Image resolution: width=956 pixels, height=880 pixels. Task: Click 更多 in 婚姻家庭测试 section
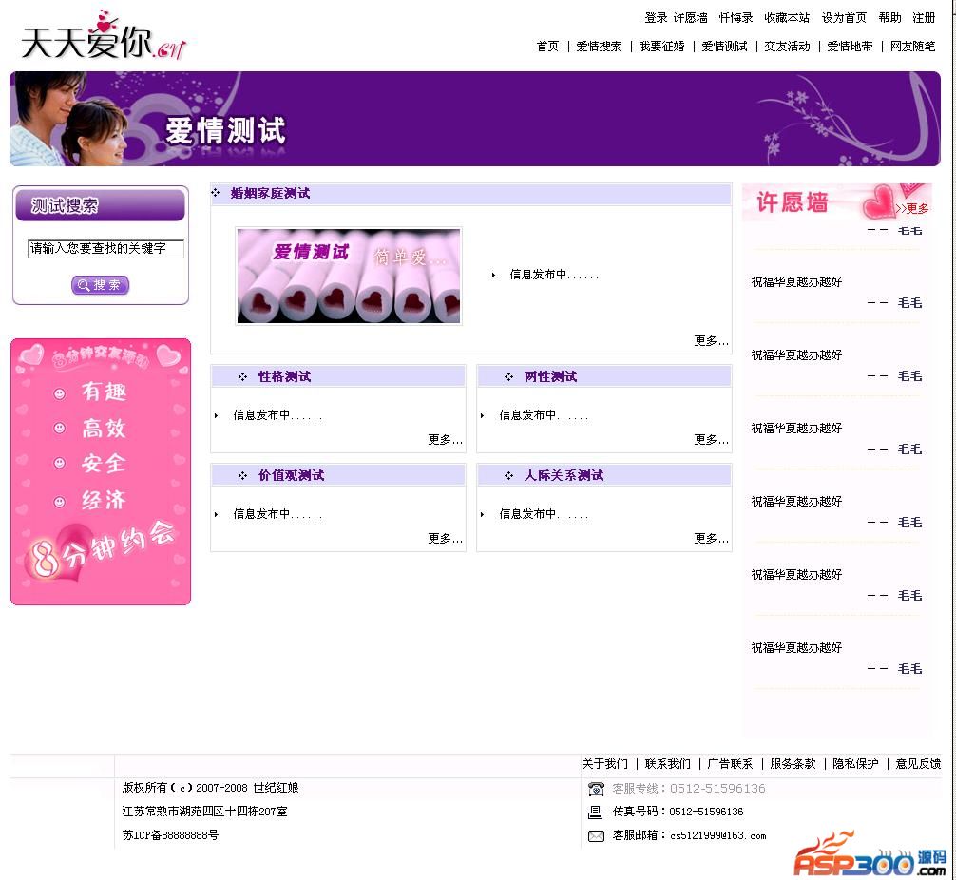[711, 341]
